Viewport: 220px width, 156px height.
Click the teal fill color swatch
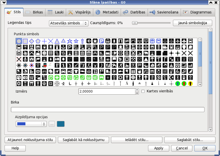click(61, 124)
